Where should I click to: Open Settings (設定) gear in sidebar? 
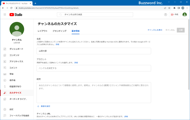[x=17, y=109]
